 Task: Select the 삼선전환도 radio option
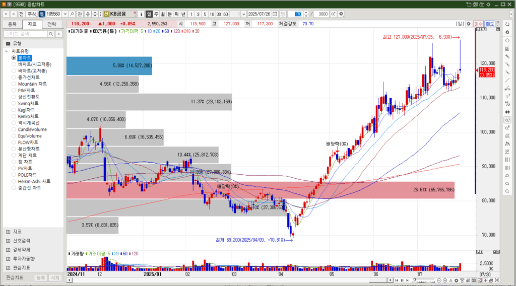click(x=14, y=97)
